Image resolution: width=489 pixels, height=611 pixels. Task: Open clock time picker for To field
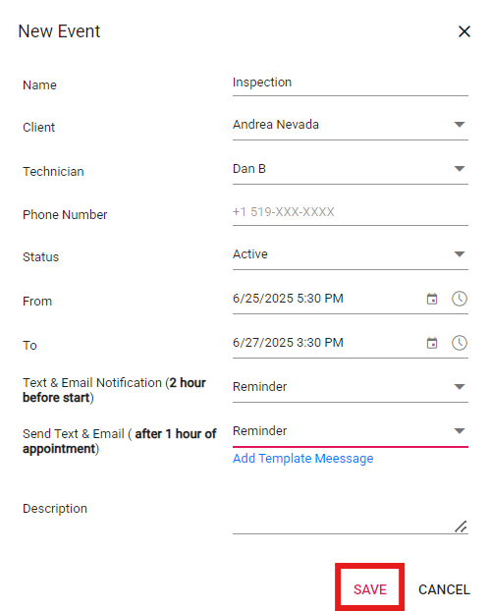pyautogui.click(x=460, y=343)
